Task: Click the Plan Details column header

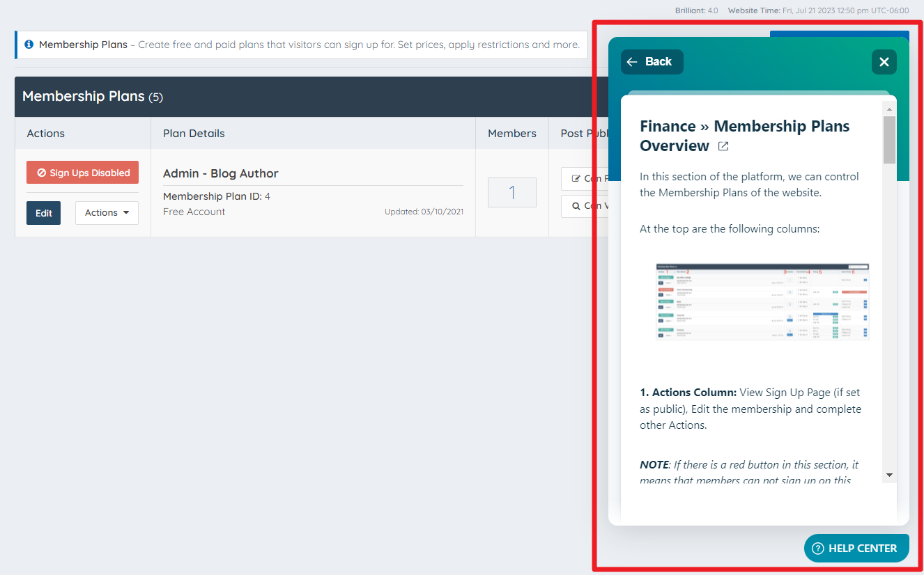Action: 194,134
